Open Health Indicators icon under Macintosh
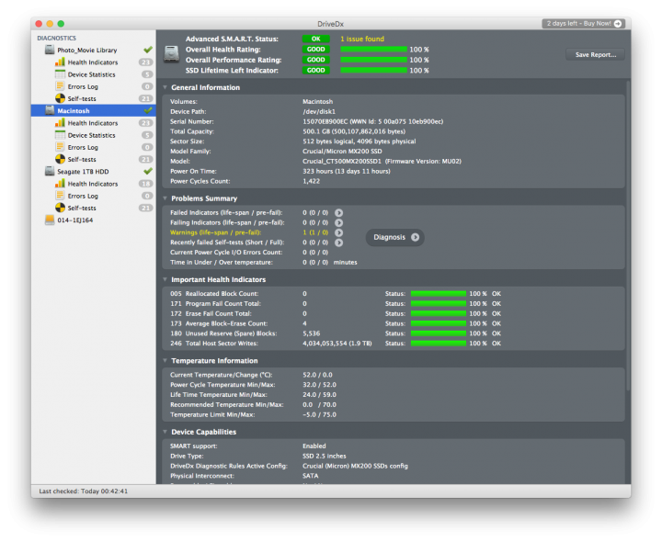662x542 pixels. (60, 123)
